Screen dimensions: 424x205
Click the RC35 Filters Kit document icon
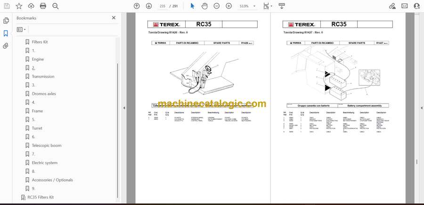click(x=23, y=197)
